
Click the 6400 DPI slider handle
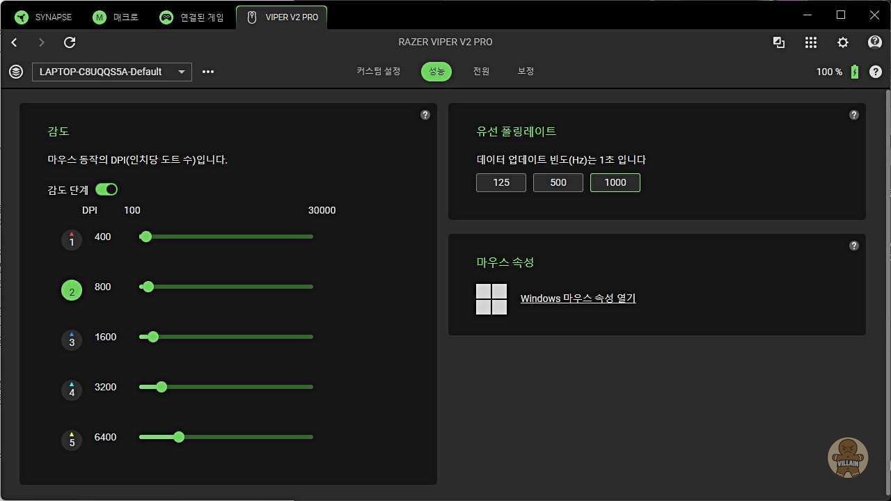(179, 437)
